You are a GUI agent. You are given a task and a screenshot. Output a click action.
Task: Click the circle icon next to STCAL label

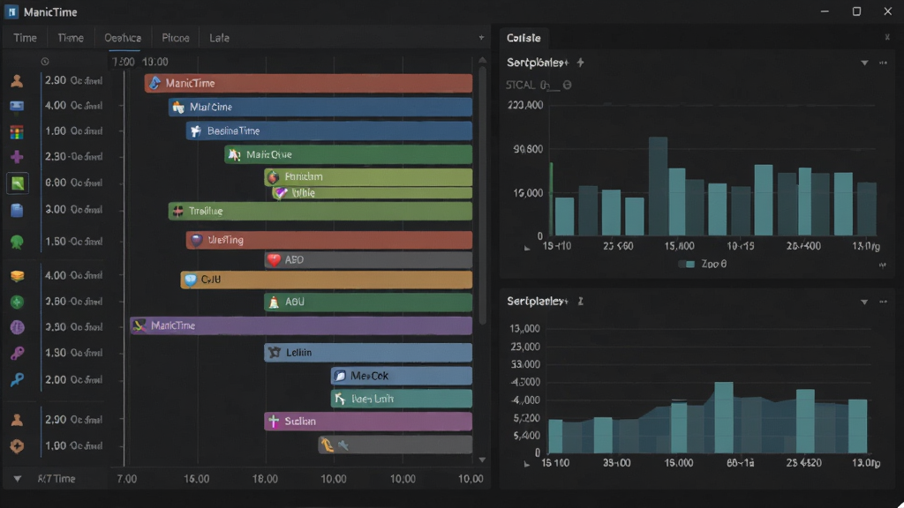point(568,85)
